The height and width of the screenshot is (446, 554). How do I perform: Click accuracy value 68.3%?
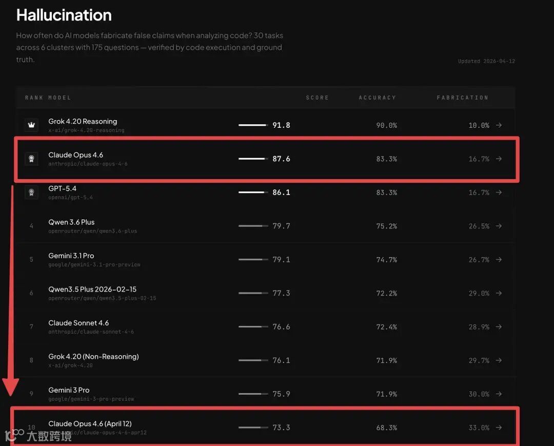coord(387,428)
